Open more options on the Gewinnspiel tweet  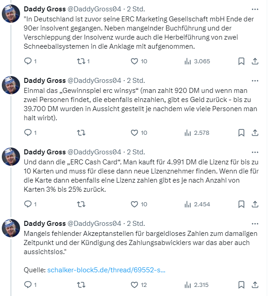point(255,81)
